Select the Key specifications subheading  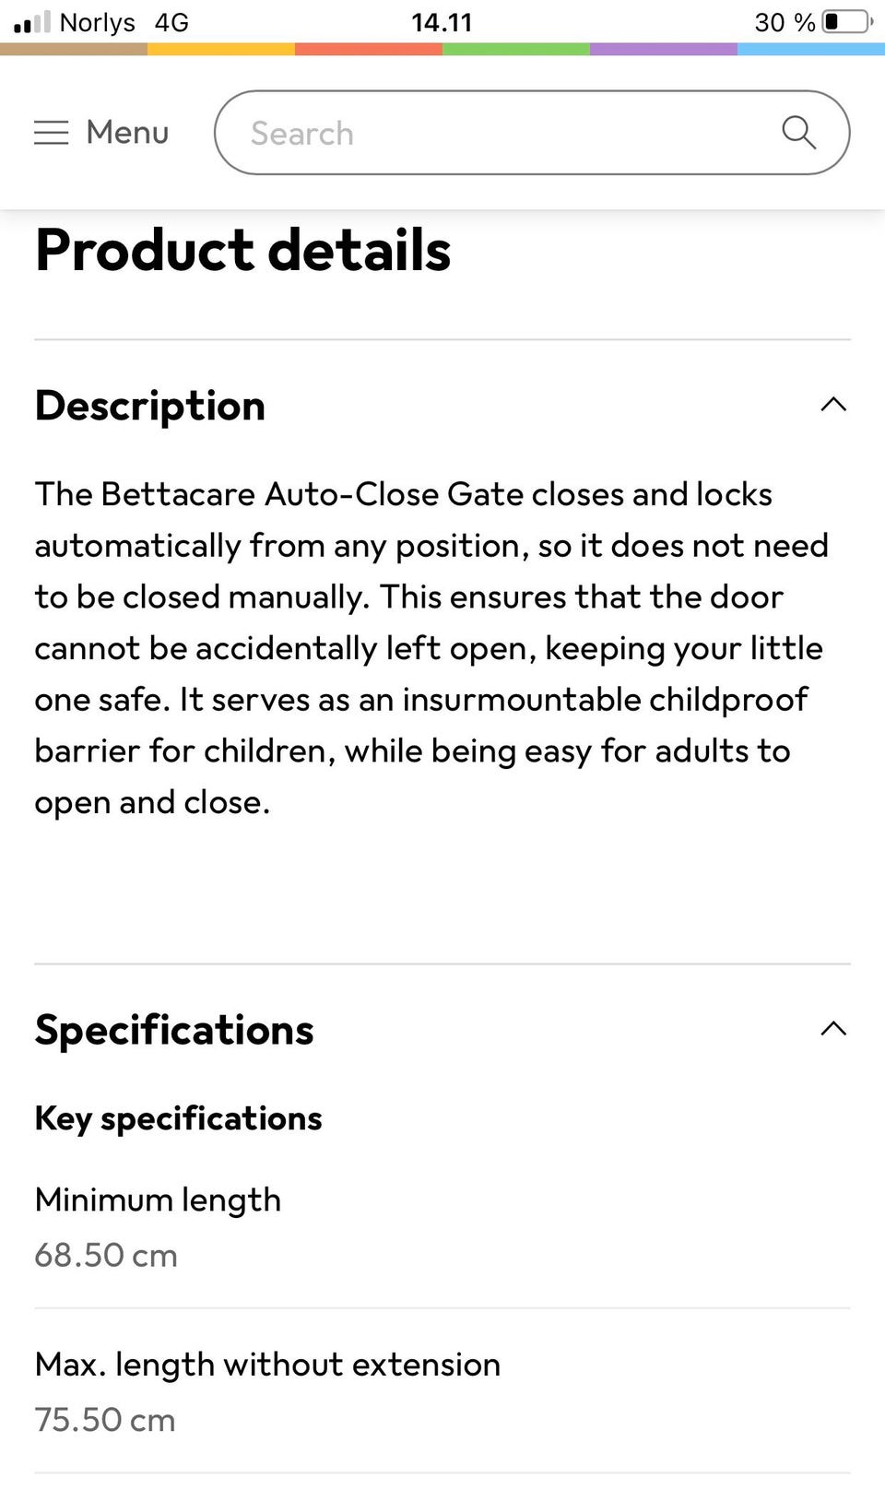[178, 1118]
